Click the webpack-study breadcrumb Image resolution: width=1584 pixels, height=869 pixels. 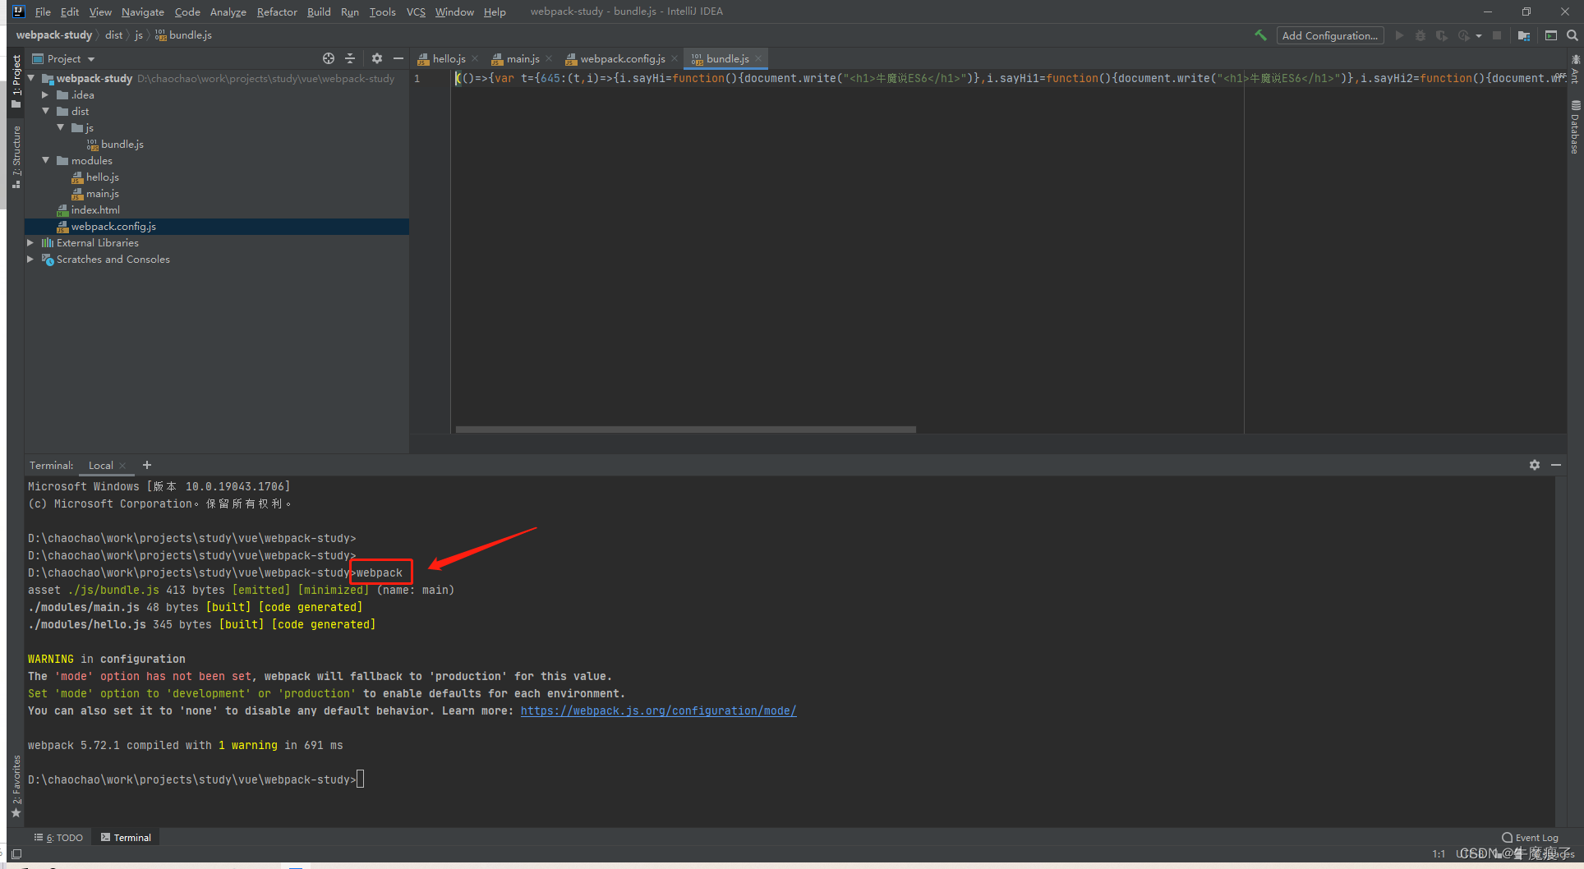tap(54, 34)
